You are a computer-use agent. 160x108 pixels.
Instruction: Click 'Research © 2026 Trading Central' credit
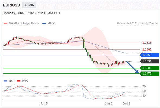(x=137, y=23)
